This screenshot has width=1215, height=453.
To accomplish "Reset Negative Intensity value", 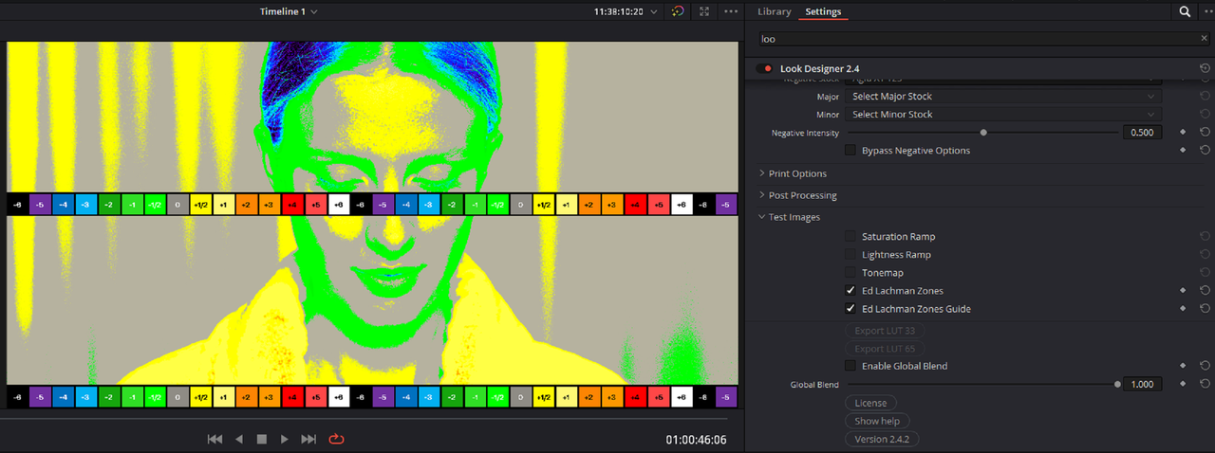I will point(1205,133).
